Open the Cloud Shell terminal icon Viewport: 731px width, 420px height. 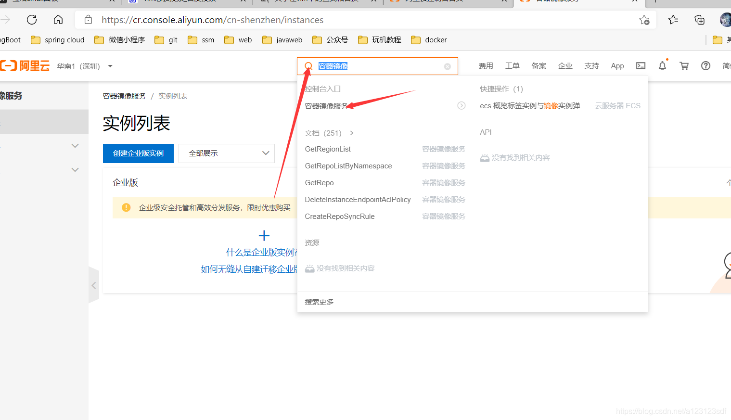(641, 66)
